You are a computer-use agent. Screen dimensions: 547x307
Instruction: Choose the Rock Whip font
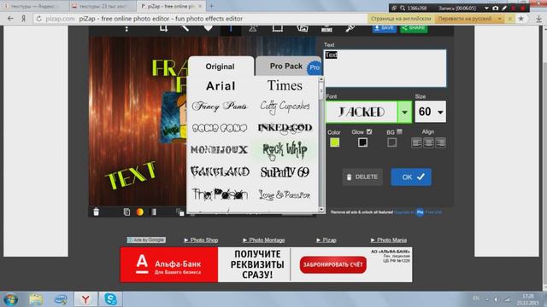285,150
